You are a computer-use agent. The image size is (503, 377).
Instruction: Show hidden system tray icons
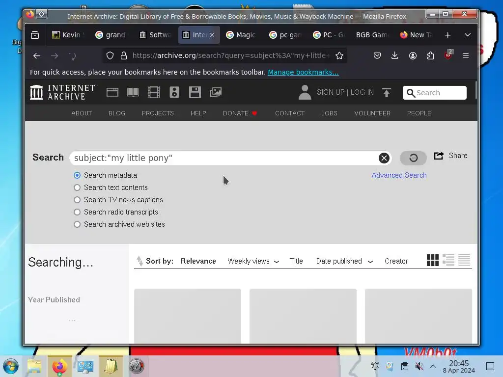[433, 366]
